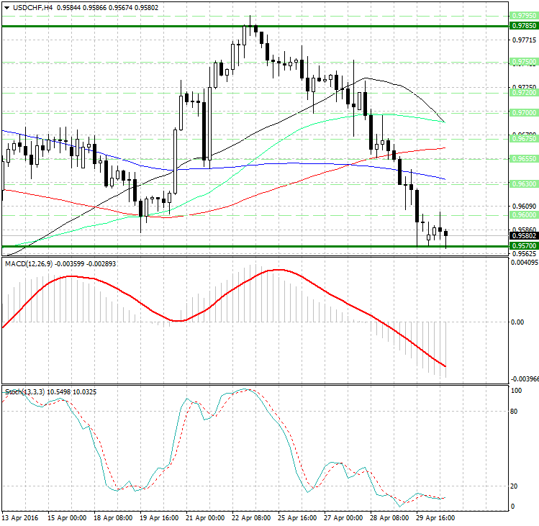Click the 0.97850 resistance price tag
The height and width of the screenshot is (526, 539).
click(523, 25)
